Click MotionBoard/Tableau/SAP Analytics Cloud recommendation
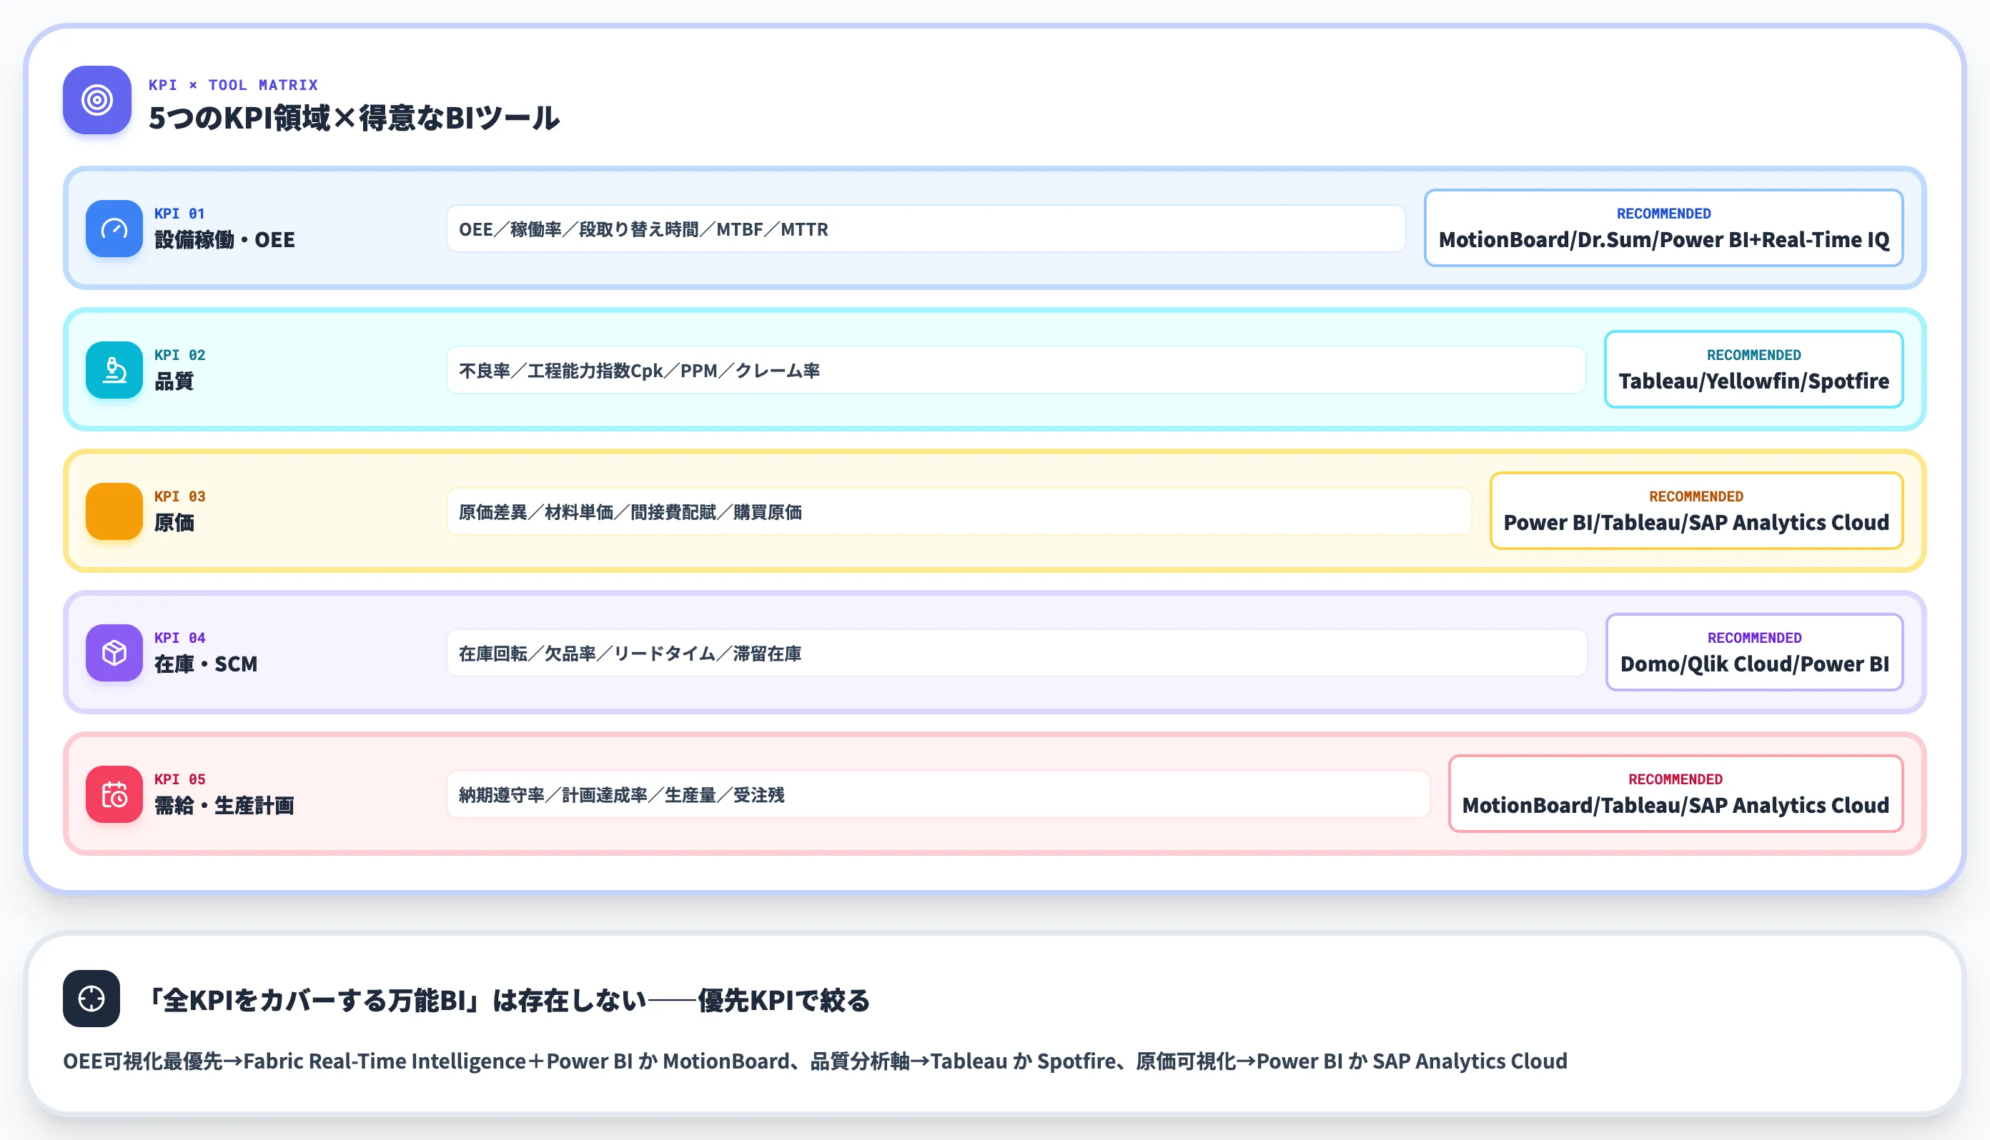This screenshot has width=1990, height=1140. [1675, 806]
